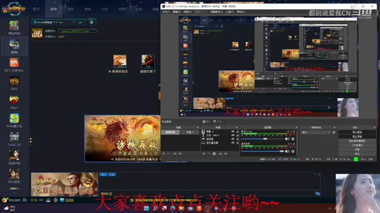The width and height of the screenshot is (380, 213).
Task: Pop out the Scenes dock with corner icon
Action: click(x=198, y=127)
